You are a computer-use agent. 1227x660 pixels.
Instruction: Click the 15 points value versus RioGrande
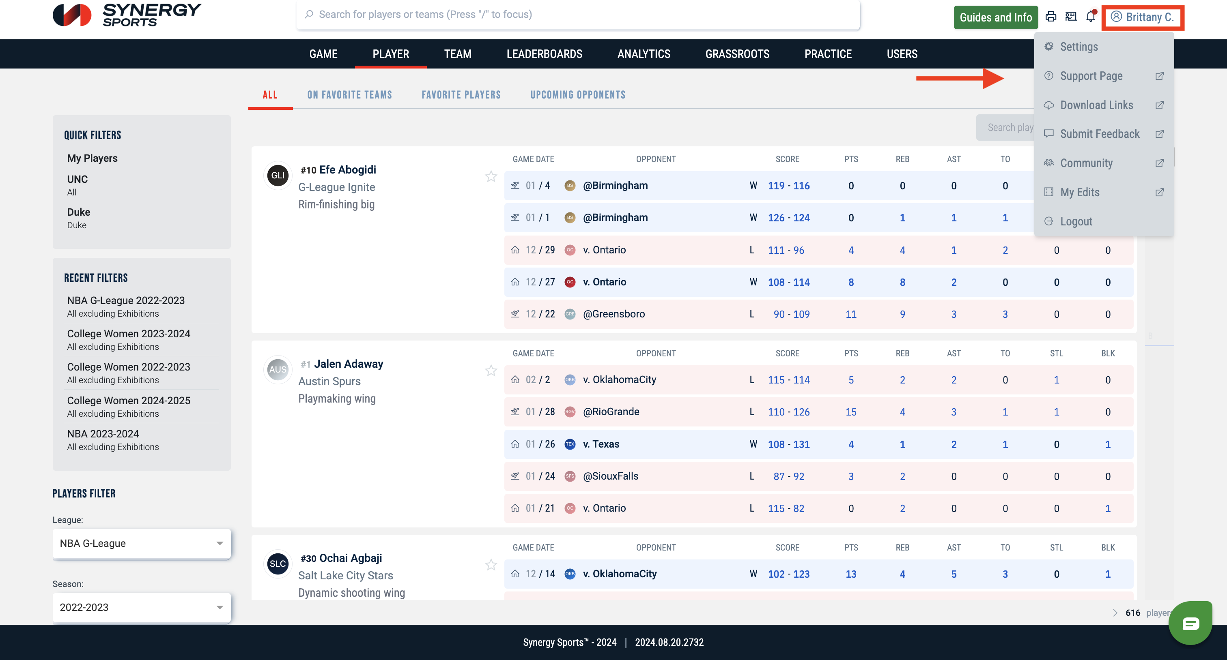point(851,412)
